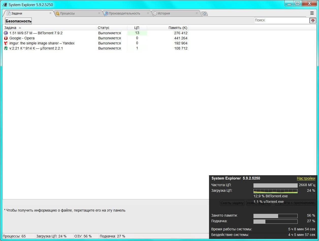319x241 pixels.
Task: Click the 276 412 memory value
Action: tap(181, 33)
